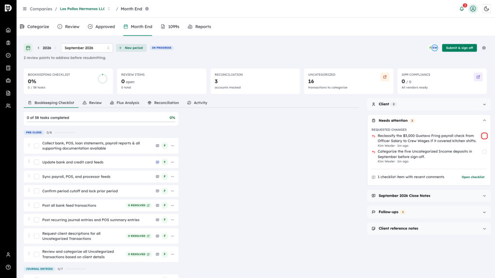The width and height of the screenshot is (495, 278).
Task: Click the Month End breadcrumb settings icon
Action: click(147, 9)
